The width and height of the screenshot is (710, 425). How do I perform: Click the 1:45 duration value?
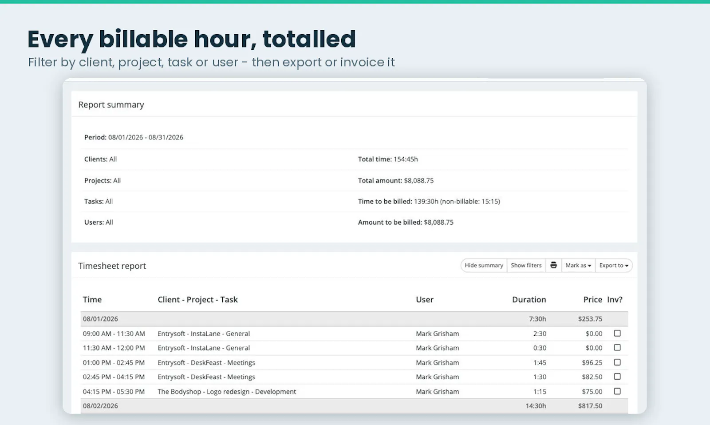(540, 362)
